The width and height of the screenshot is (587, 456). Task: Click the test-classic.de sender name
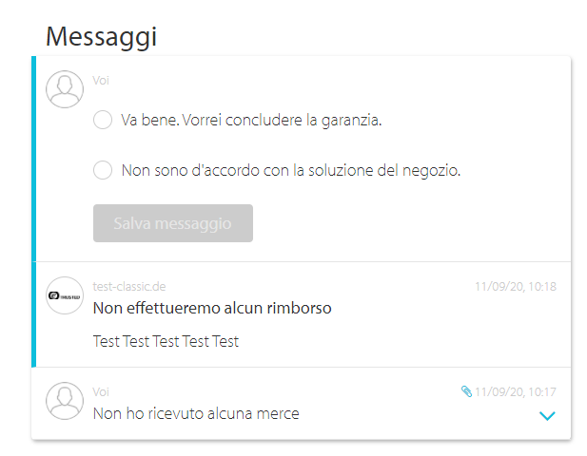click(x=129, y=286)
